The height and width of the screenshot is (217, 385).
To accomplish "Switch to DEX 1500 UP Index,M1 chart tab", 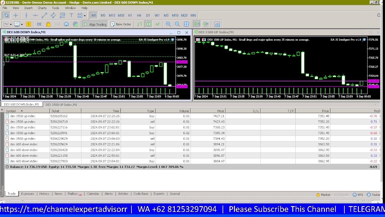I will (61, 105).
